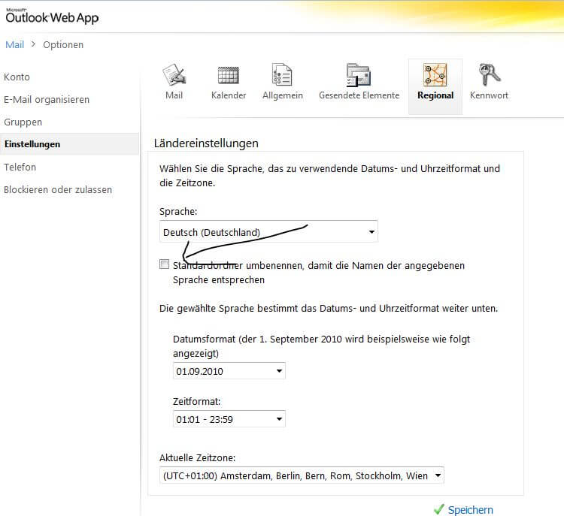The height and width of the screenshot is (516, 564).
Task: Click the Sprache label
Action: 178,212
